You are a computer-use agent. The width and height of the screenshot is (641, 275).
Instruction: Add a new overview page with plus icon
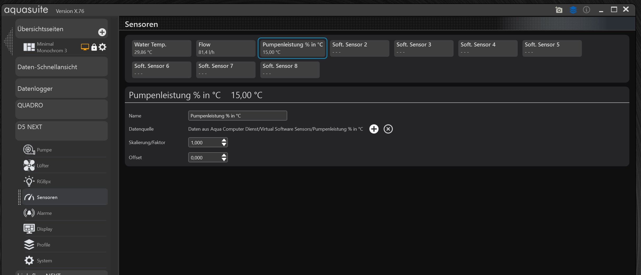pos(102,32)
